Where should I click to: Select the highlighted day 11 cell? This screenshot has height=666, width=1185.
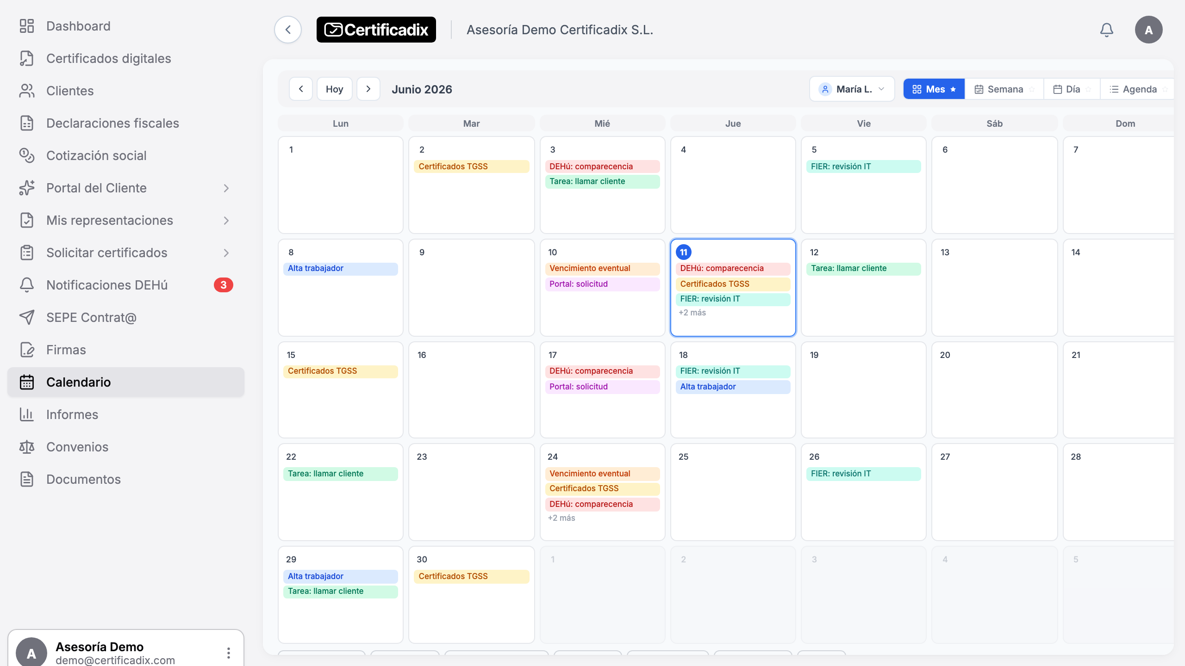coord(733,288)
